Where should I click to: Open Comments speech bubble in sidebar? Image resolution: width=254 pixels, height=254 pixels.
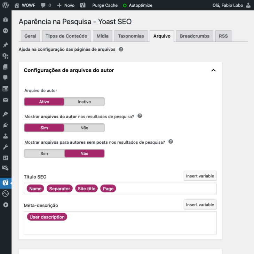6,78
